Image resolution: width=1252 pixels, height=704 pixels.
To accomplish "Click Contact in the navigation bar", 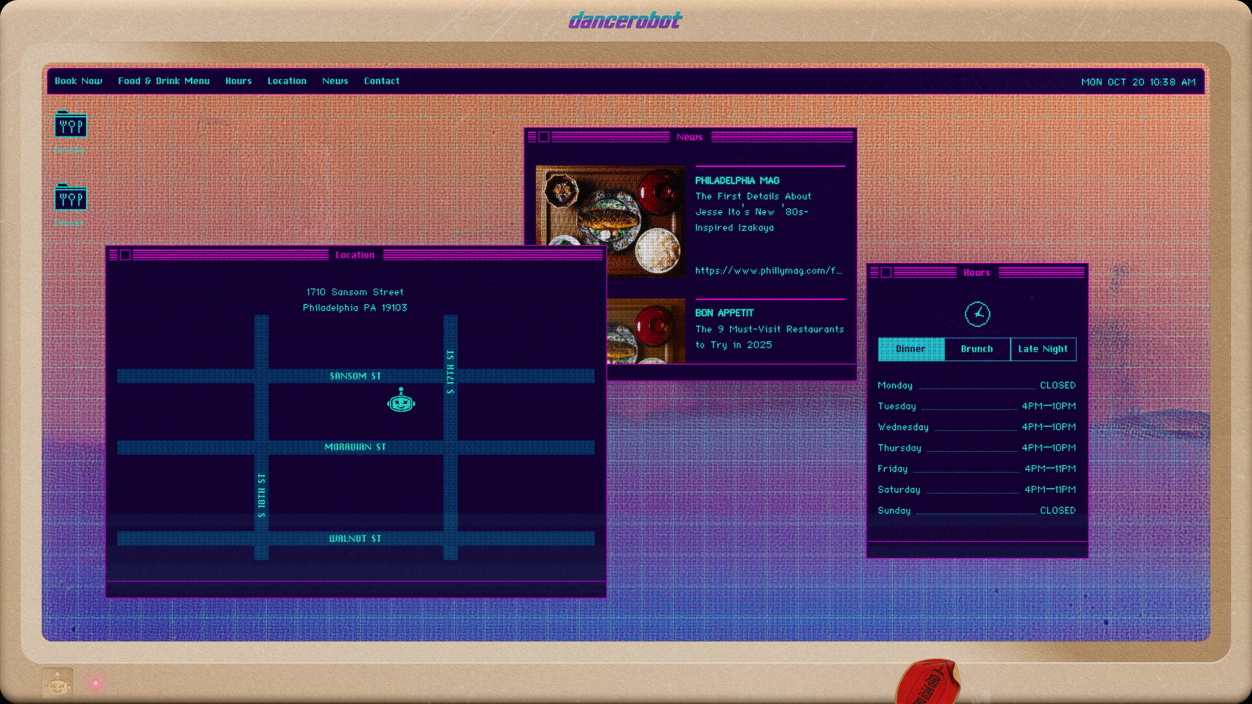I will click(381, 81).
